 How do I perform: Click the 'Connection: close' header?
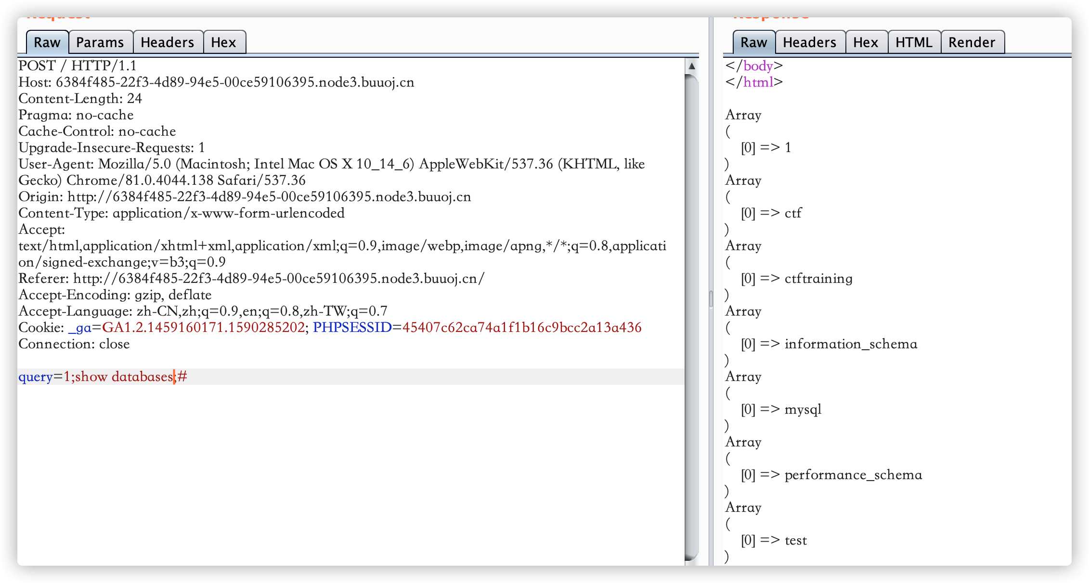(x=74, y=344)
